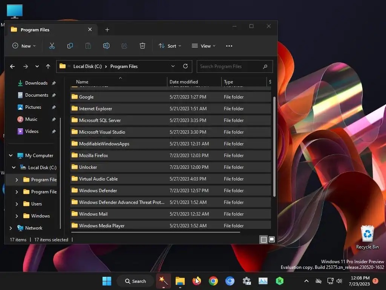Click Local Disk (C:) in address breadcrumb

[87, 66]
